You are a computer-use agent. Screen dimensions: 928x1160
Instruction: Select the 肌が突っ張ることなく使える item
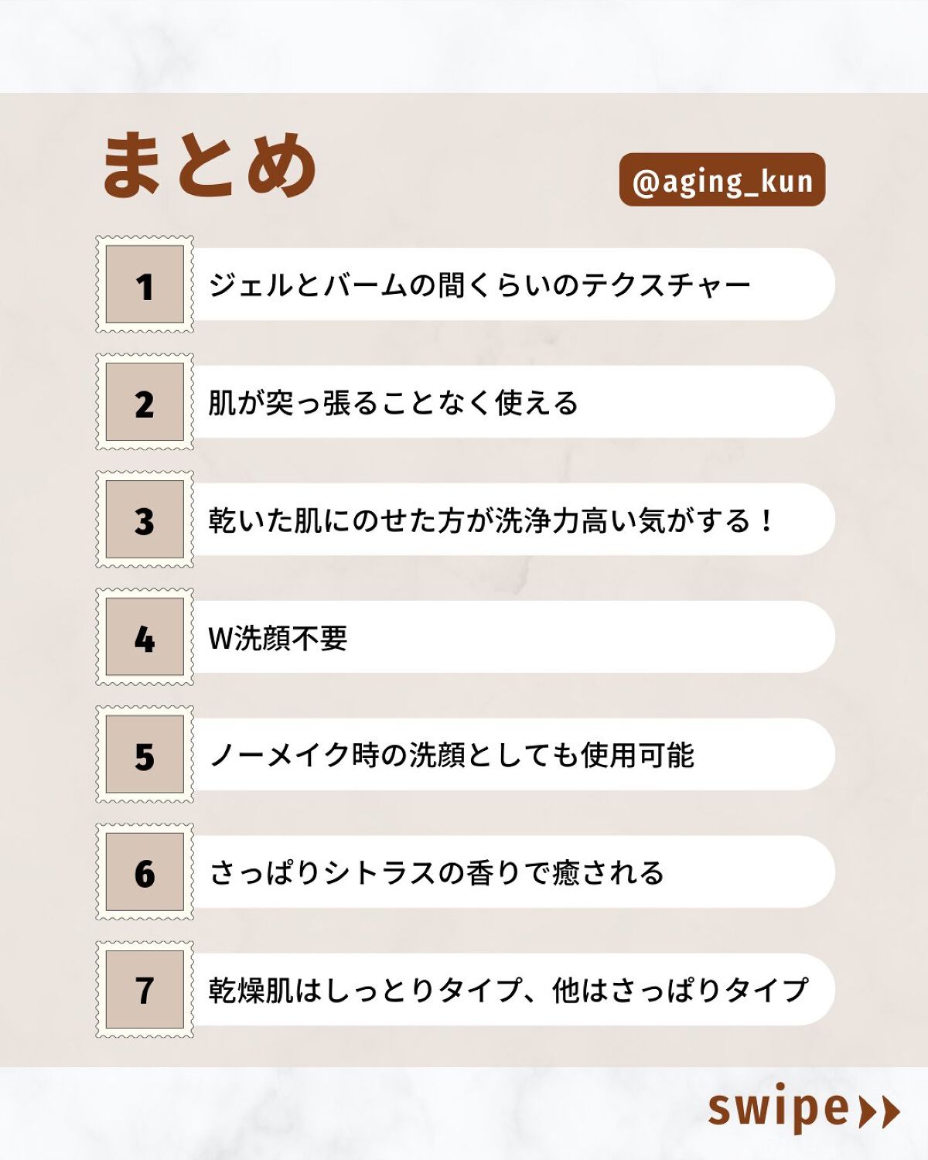393,403
